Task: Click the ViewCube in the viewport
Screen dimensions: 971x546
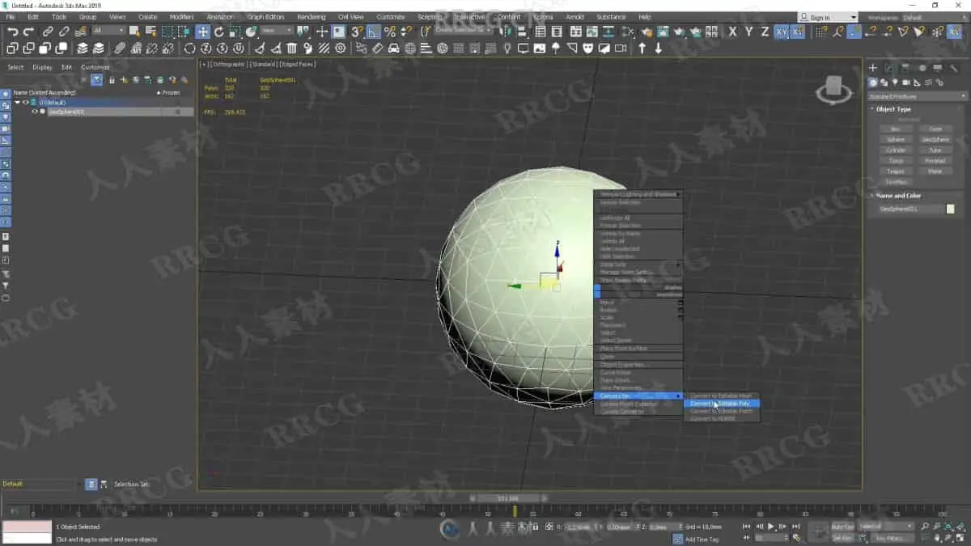Action: [833, 92]
